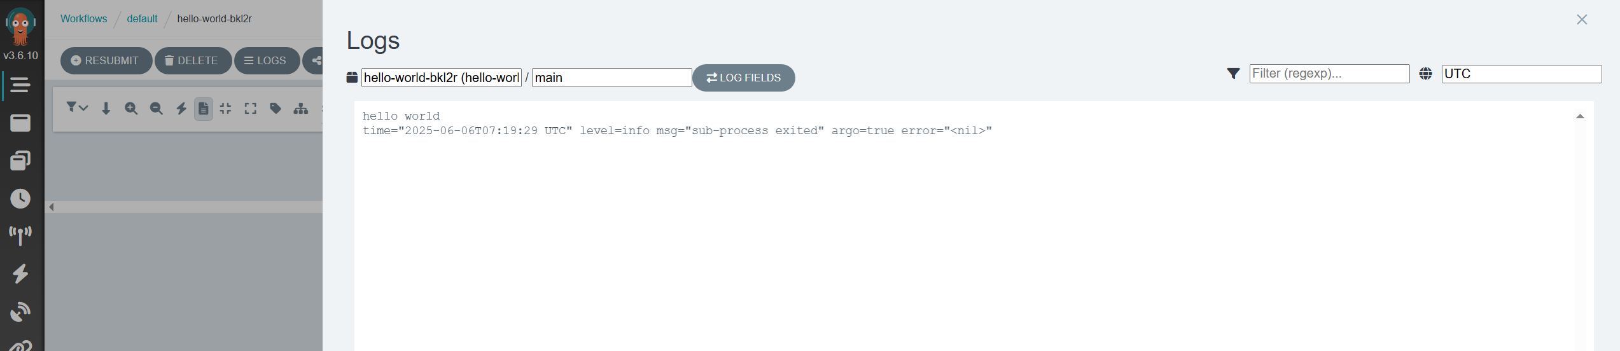Toggle the tag labels icon in graph toolbar

tap(276, 109)
